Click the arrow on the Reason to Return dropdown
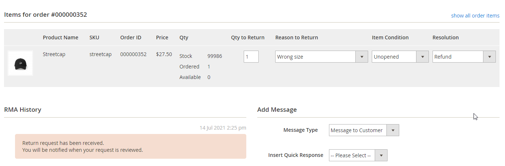Viewport: 505px width, 166px height. tap(362, 56)
